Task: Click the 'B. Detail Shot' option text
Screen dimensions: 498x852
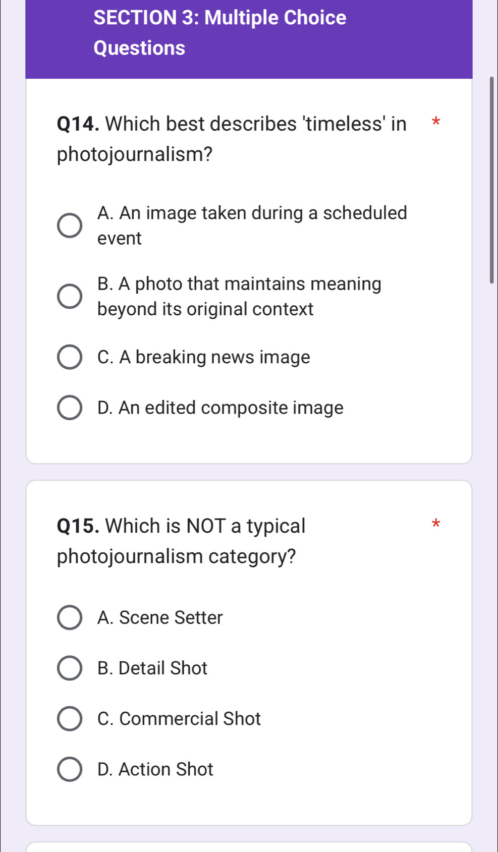Action: click(152, 668)
